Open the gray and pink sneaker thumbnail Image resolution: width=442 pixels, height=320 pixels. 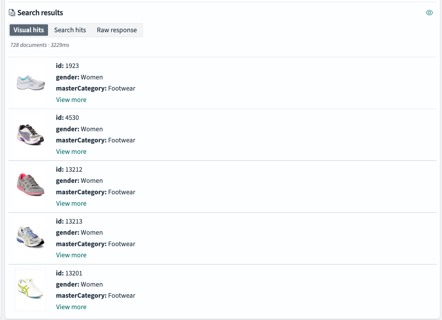[30, 185]
